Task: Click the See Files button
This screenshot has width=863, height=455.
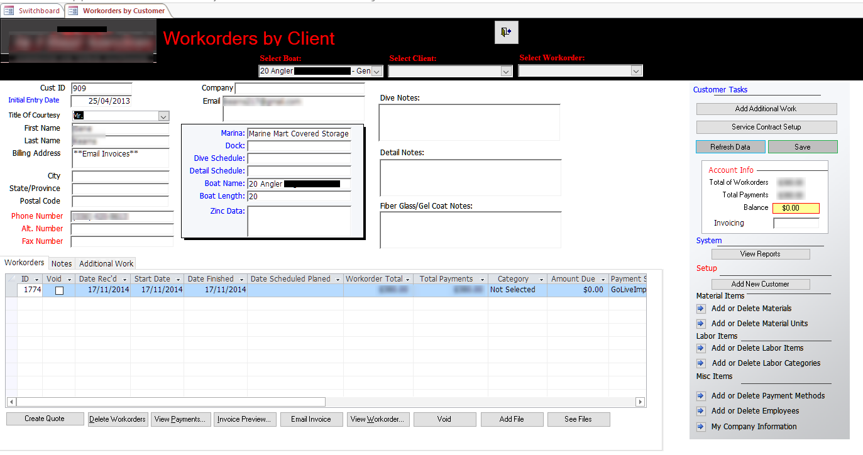Action: point(578,419)
